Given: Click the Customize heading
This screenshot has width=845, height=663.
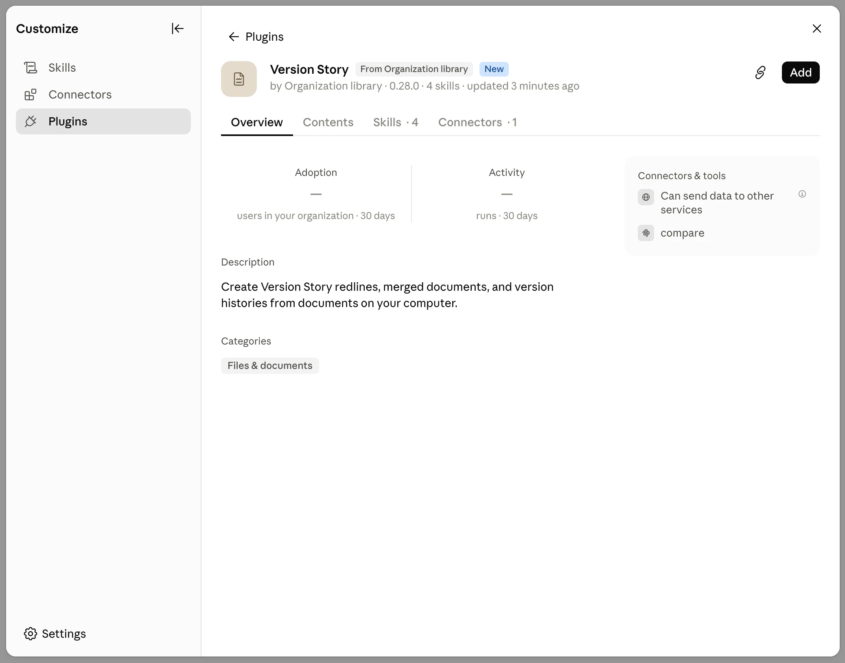Looking at the screenshot, I should tap(47, 29).
